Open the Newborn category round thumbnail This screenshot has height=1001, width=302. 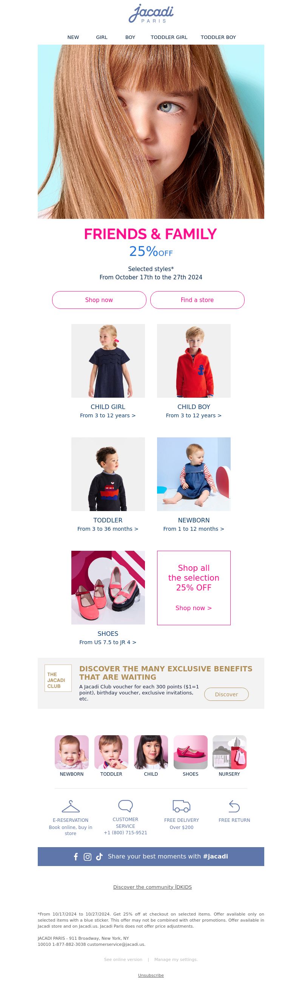pyautogui.click(x=71, y=752)
